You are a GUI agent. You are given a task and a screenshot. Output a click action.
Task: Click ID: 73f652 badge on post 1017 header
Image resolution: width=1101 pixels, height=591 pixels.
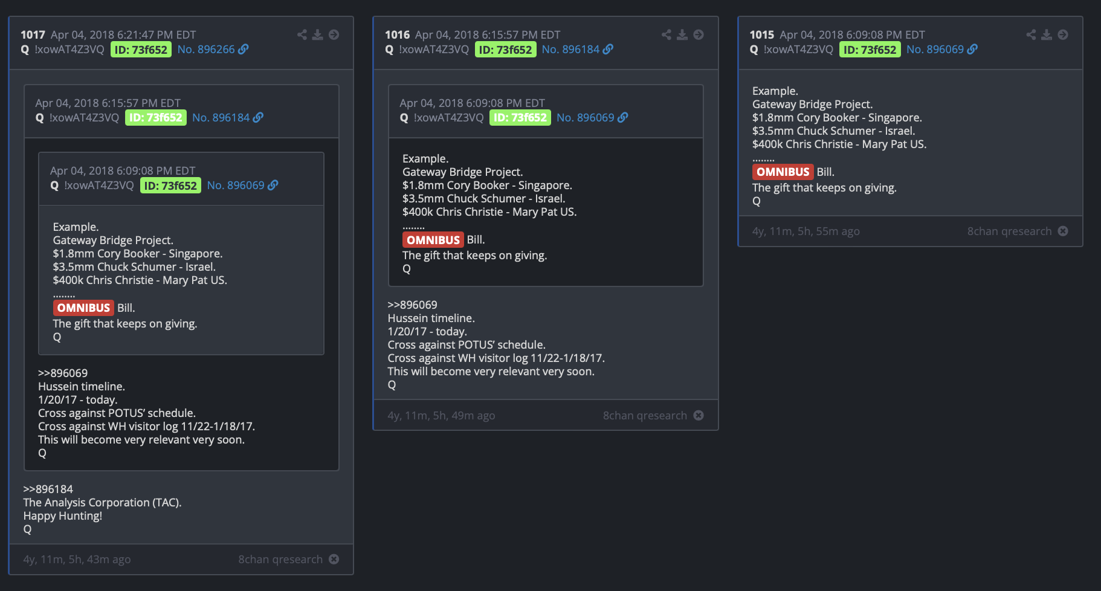pyautogui.click(x=141, y=50)
